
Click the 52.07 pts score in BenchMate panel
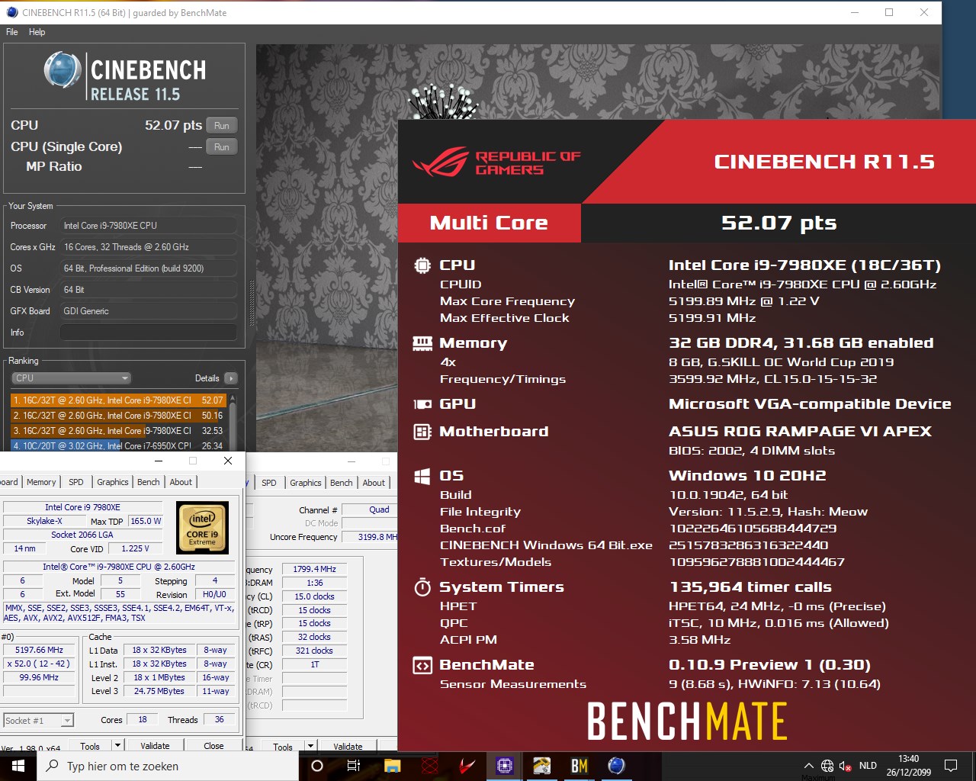(x=779, y=223)
